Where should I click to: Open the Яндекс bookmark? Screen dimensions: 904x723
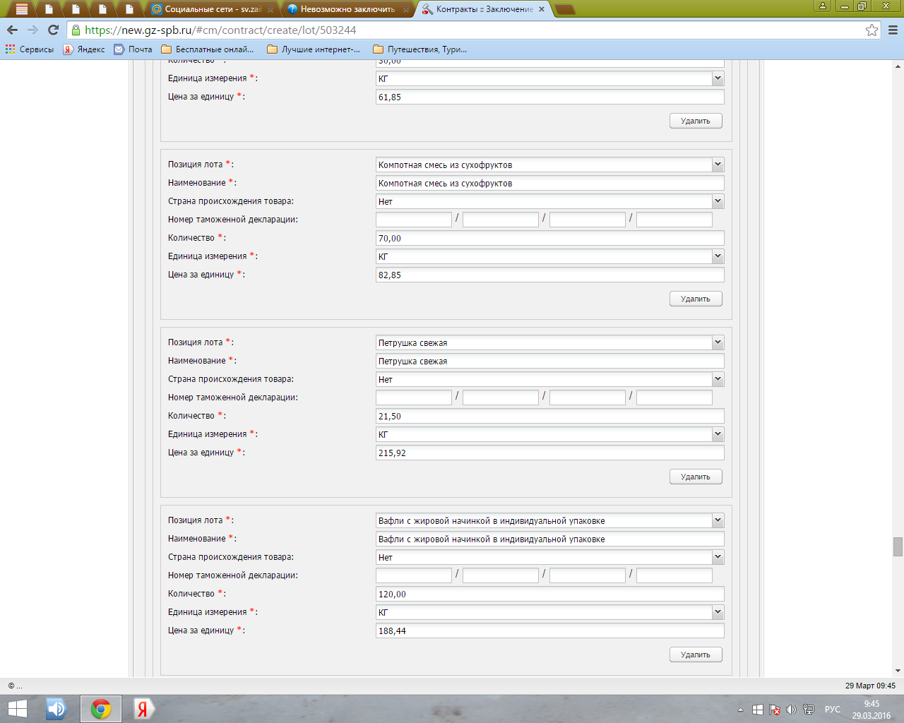point(84,49)
